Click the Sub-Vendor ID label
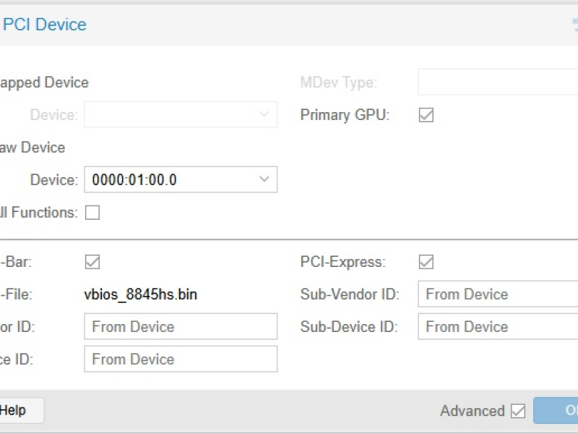This screenshot has height=434, width=578. pyautogui.click(x=350, y=294)
